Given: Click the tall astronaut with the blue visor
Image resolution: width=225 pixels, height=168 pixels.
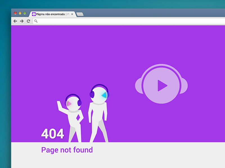Looking at the screenshot, I should (x=99, y=113).
